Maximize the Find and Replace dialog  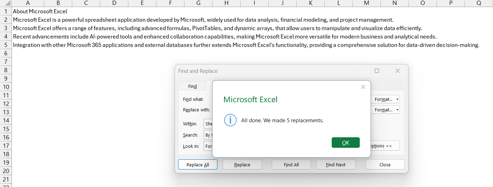(x=377, y=71)
